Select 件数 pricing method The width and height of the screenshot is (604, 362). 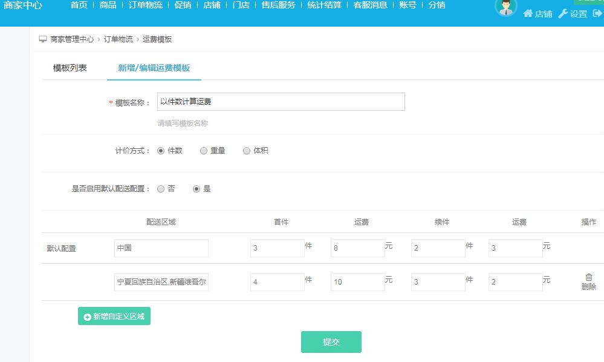[161, 151]
